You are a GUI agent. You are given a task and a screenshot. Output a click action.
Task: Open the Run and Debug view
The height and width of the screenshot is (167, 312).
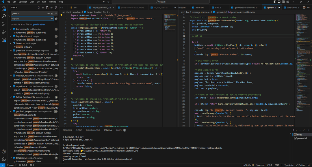pos(4,32)
